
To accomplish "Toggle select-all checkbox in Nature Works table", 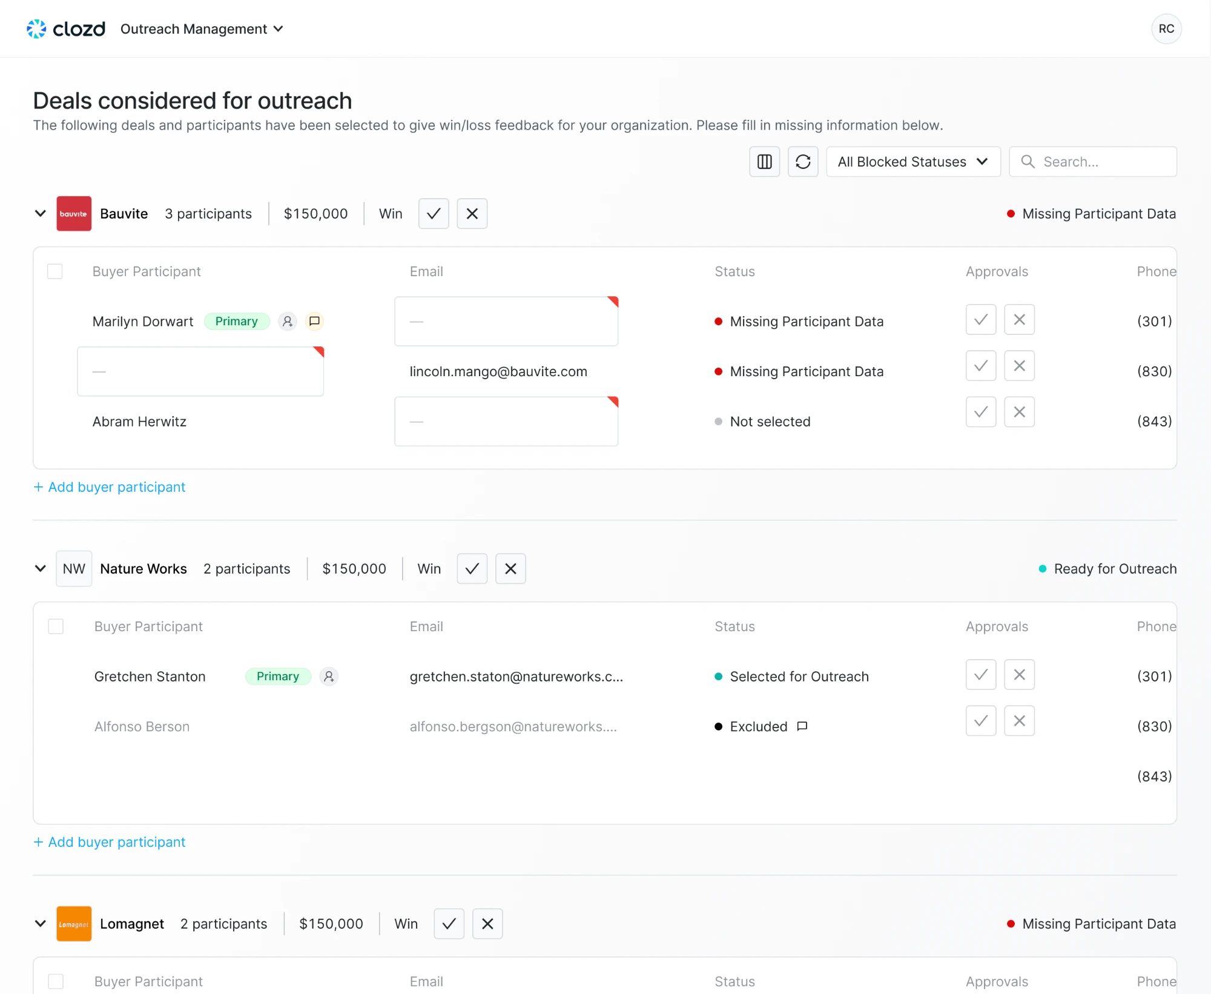I will pyautogui.click(x=56, y=626).
